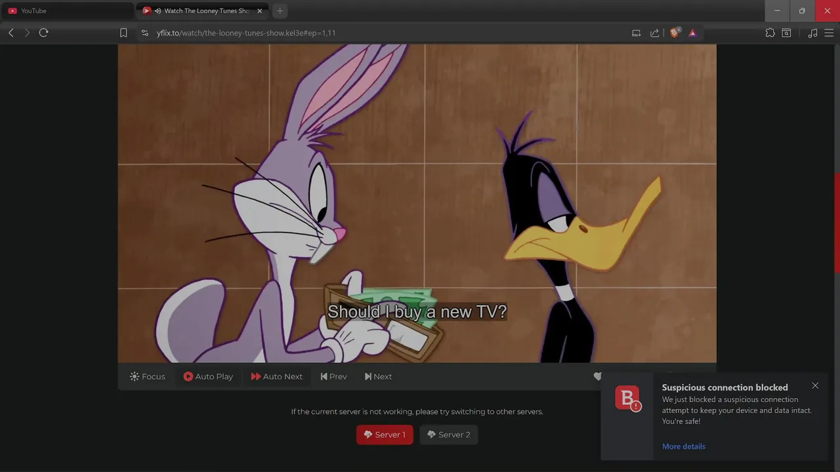Toggle Focus mode under the player
This screenshot has height=472, width=840.
coord(148,376)
